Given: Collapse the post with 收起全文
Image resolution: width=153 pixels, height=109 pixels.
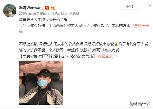Looking at the screenshot, I should (105, 56).
